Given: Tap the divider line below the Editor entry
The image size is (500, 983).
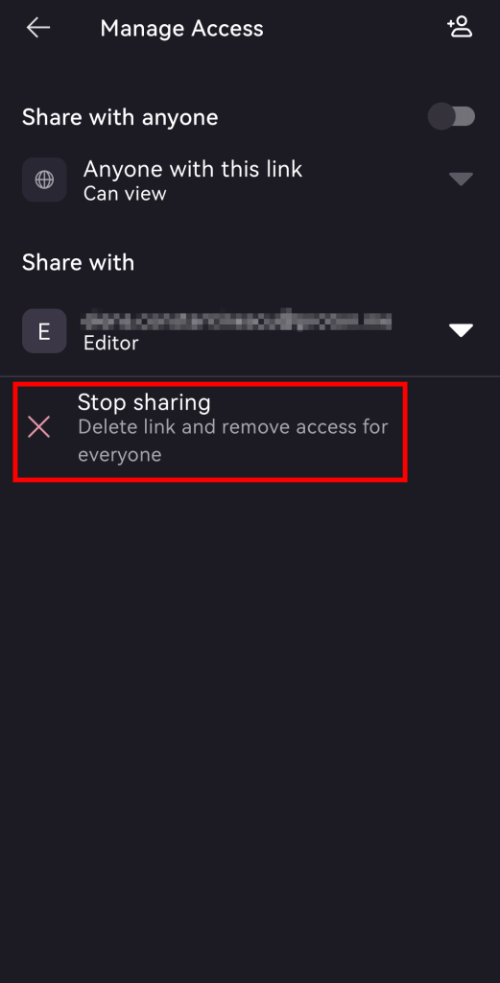Looking at the screenshot, I should [x=250, y=376].
